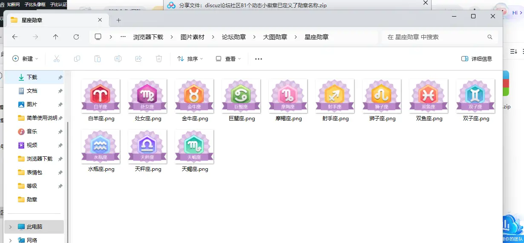Click the Rename icon in toolbar

click(118, 59)
